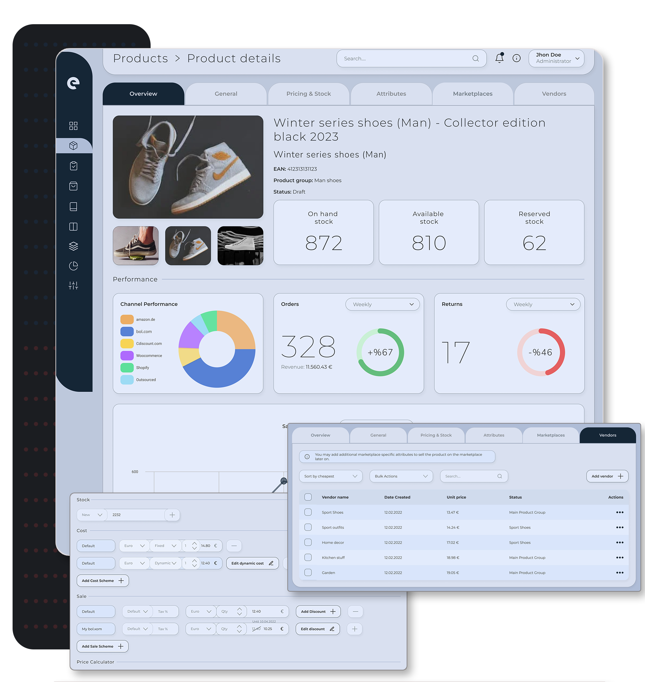Viewport: 645px width, 682px height.
Task: Open the dashboard grid icon in sidebar
Action: pos(73,125)
